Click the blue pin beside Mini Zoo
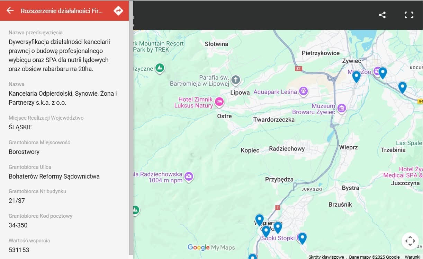 (x=356, y=76)
